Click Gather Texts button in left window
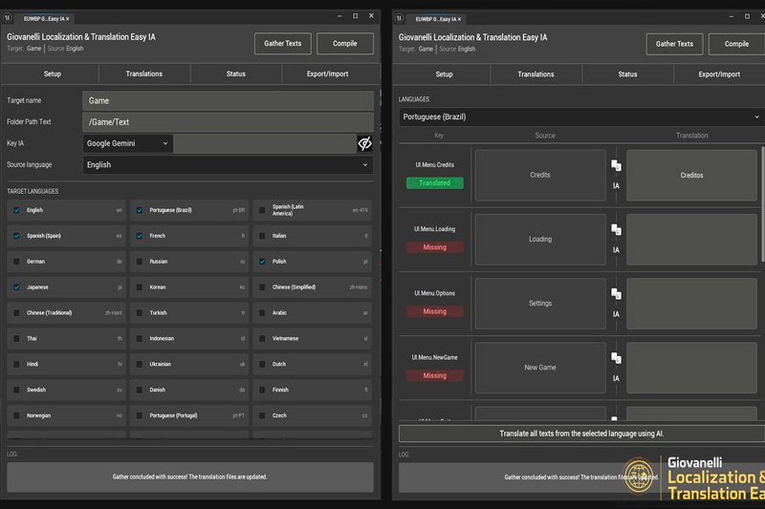765x509 pixels. [x=283, y=43]
